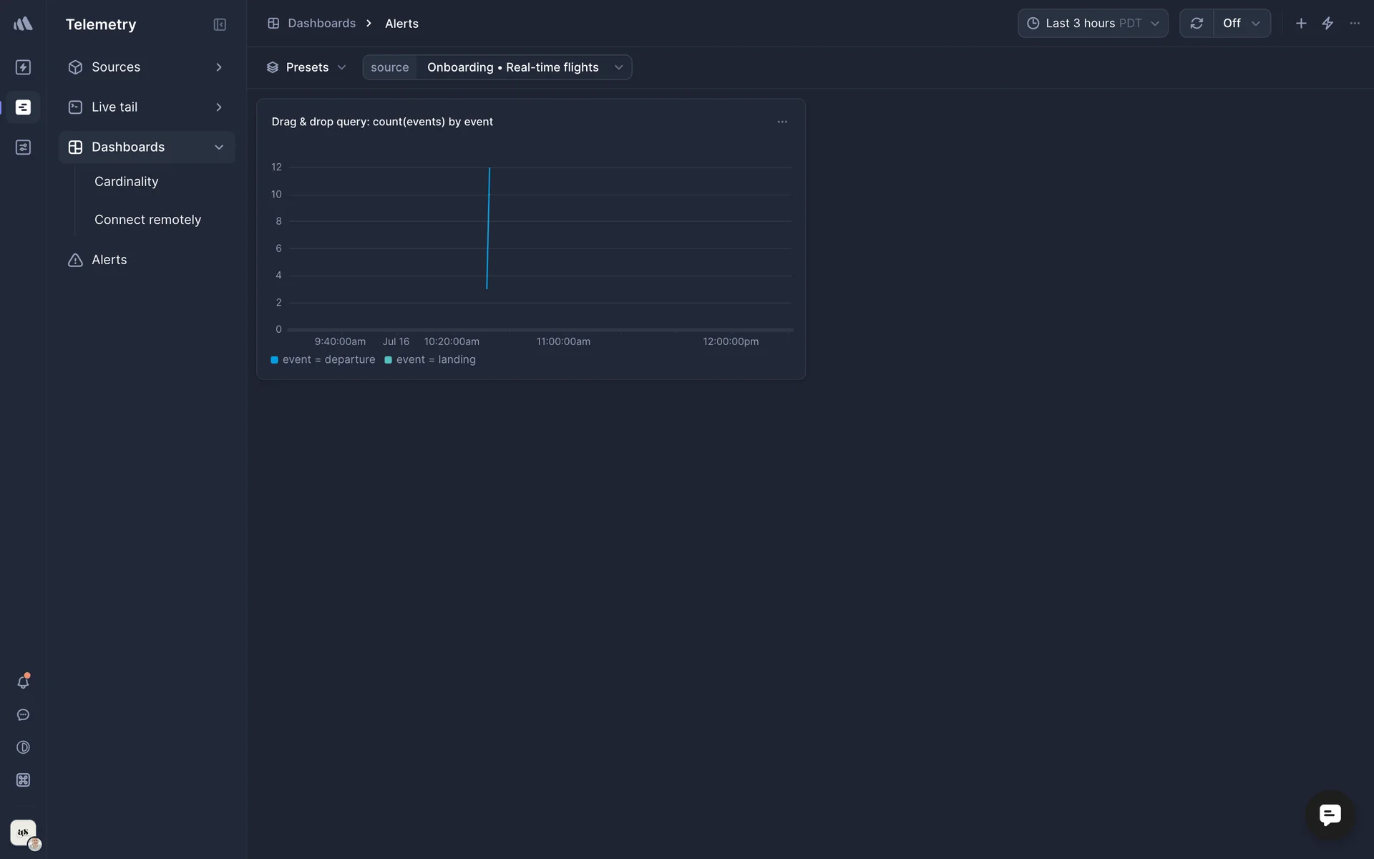The height and width of the screenshot is (859, 1374).
Task: Collapse the Telemetry sidebar panel icon
Action: coord(220,24)
